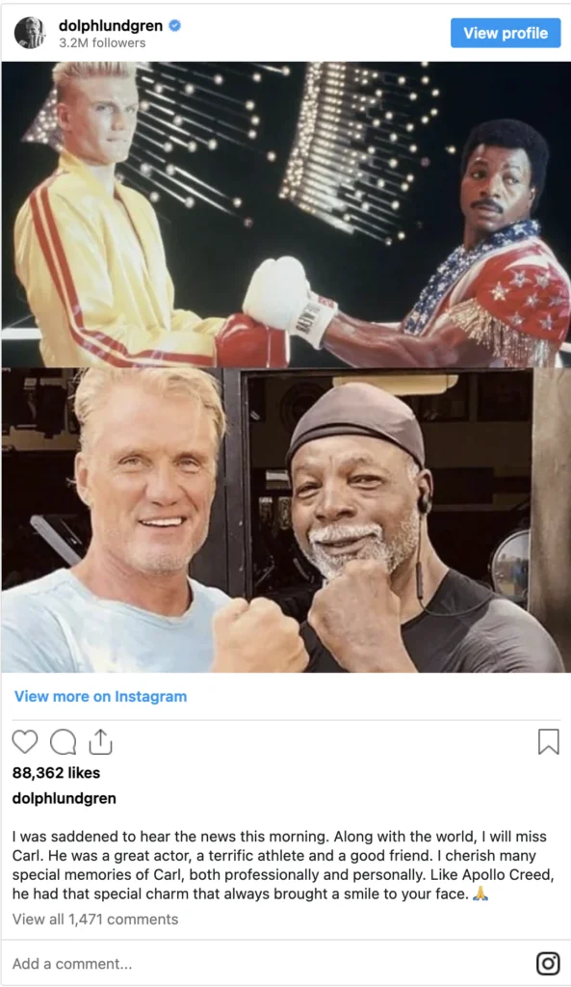Screen dimensions: 571x987
Task: Open the gym fist-pose selfie photo
Action: click(285, 520)
